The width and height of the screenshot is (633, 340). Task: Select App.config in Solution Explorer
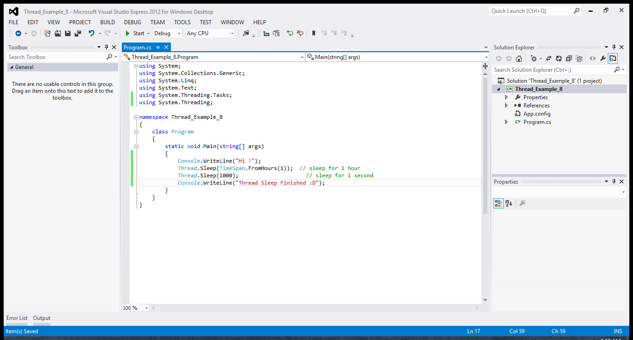[x=537, y=114]
